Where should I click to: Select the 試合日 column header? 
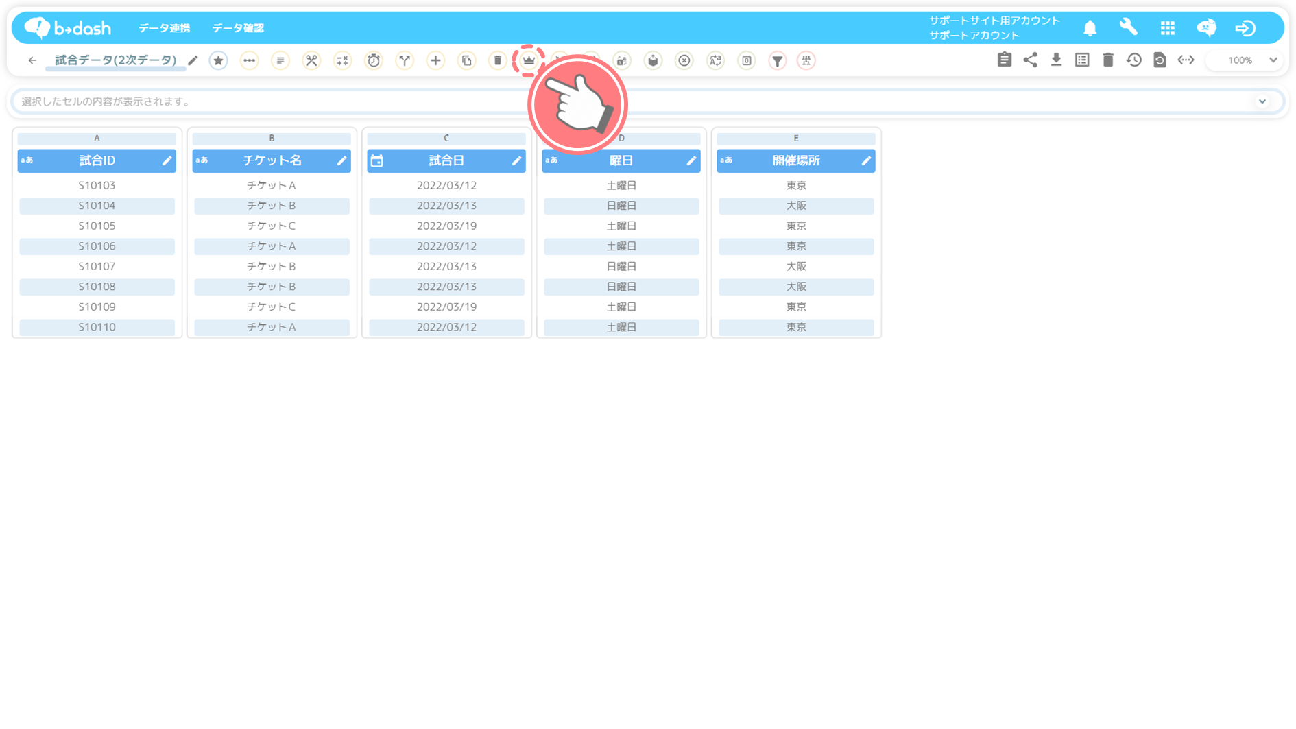(x=446, y=160)
